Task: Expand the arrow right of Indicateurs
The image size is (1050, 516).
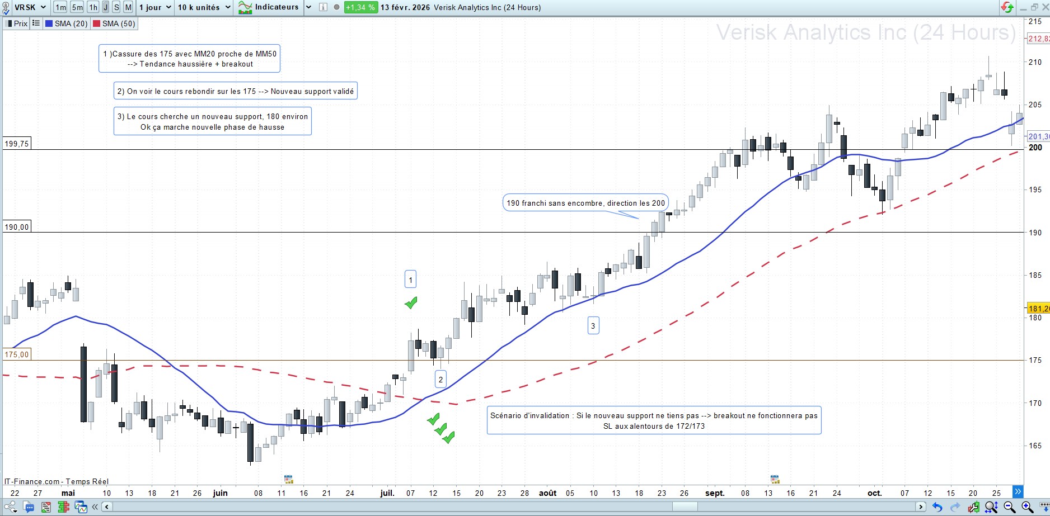Action: point(308,7)
